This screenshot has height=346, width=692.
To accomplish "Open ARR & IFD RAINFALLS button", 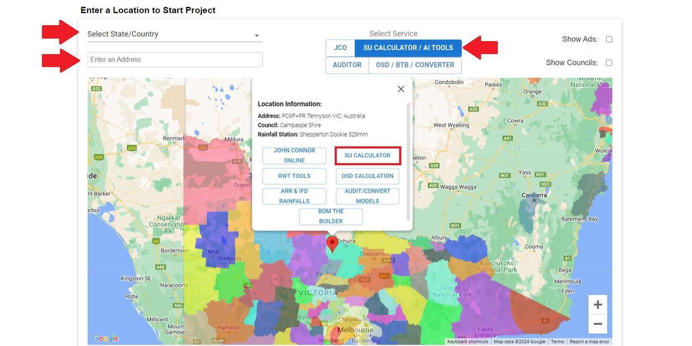I will tap(294, 196).
